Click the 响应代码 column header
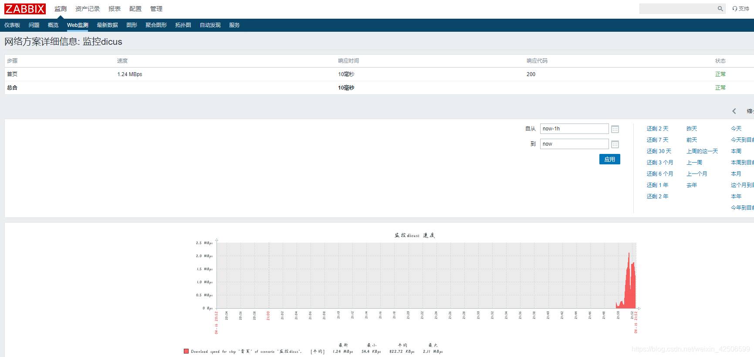Image resolution: width=754 pixels, height=357 pixels. 537,61
